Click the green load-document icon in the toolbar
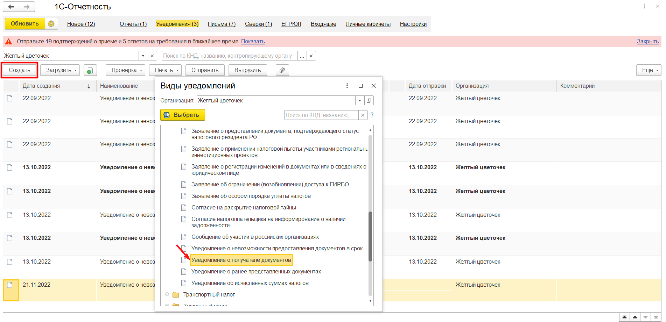The image size is (666, 322). (90, 70)
